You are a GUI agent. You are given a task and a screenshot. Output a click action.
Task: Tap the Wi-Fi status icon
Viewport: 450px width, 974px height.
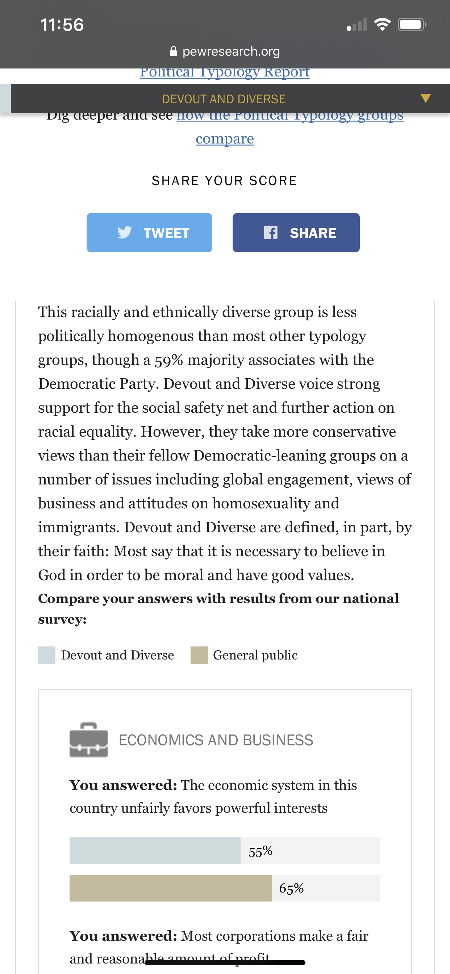point(382,25)
